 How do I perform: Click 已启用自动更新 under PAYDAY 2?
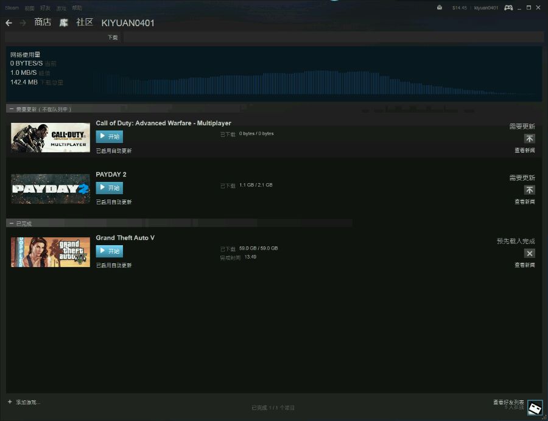pyautogui.click(x=114, y=202)
